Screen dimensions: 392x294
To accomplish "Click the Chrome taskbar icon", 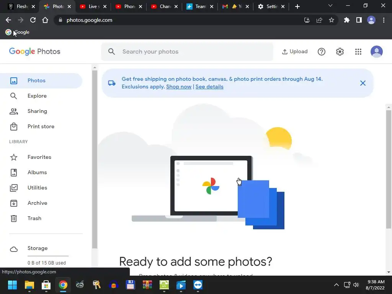I will [x=63, y=285].
